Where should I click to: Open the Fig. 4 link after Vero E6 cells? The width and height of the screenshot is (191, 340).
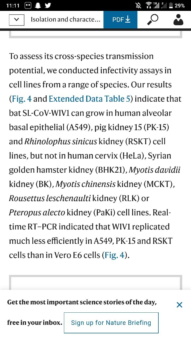(x=115, y=255)
